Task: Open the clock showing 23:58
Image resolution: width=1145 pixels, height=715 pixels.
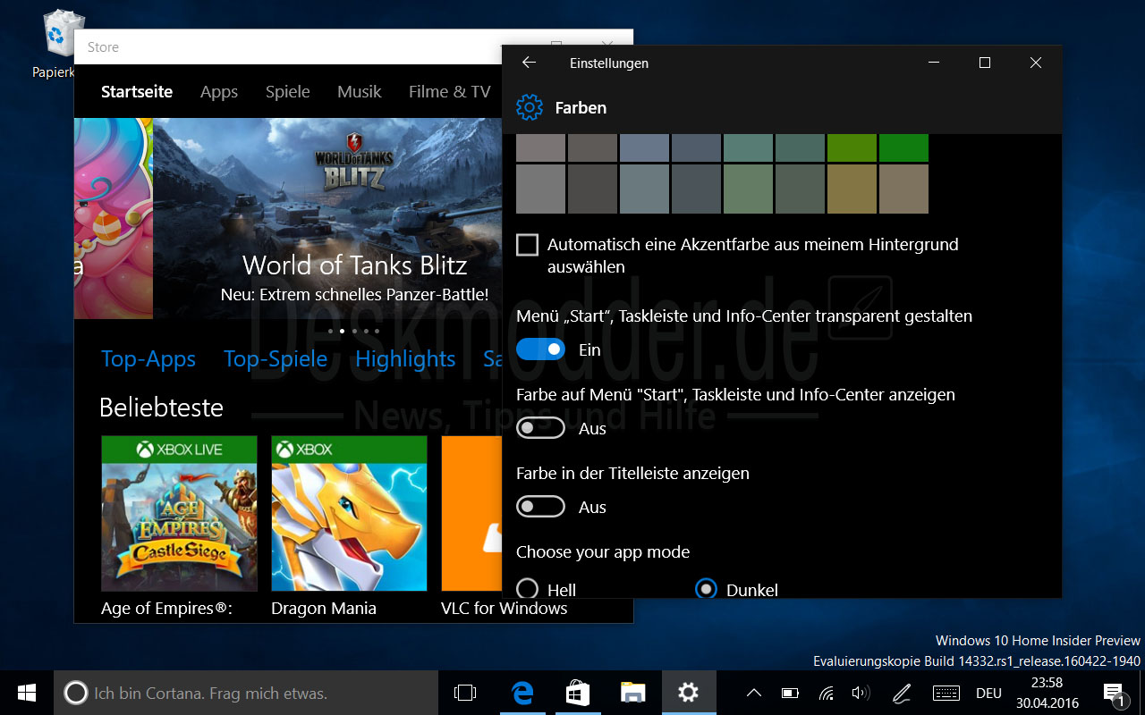Action: [x=1047, y=693]
